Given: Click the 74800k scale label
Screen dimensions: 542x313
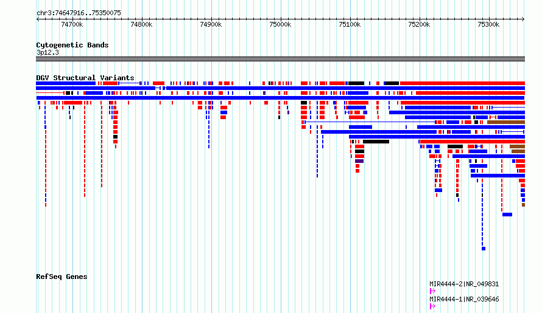Looking at the screenshot, I should pos(141,24).
